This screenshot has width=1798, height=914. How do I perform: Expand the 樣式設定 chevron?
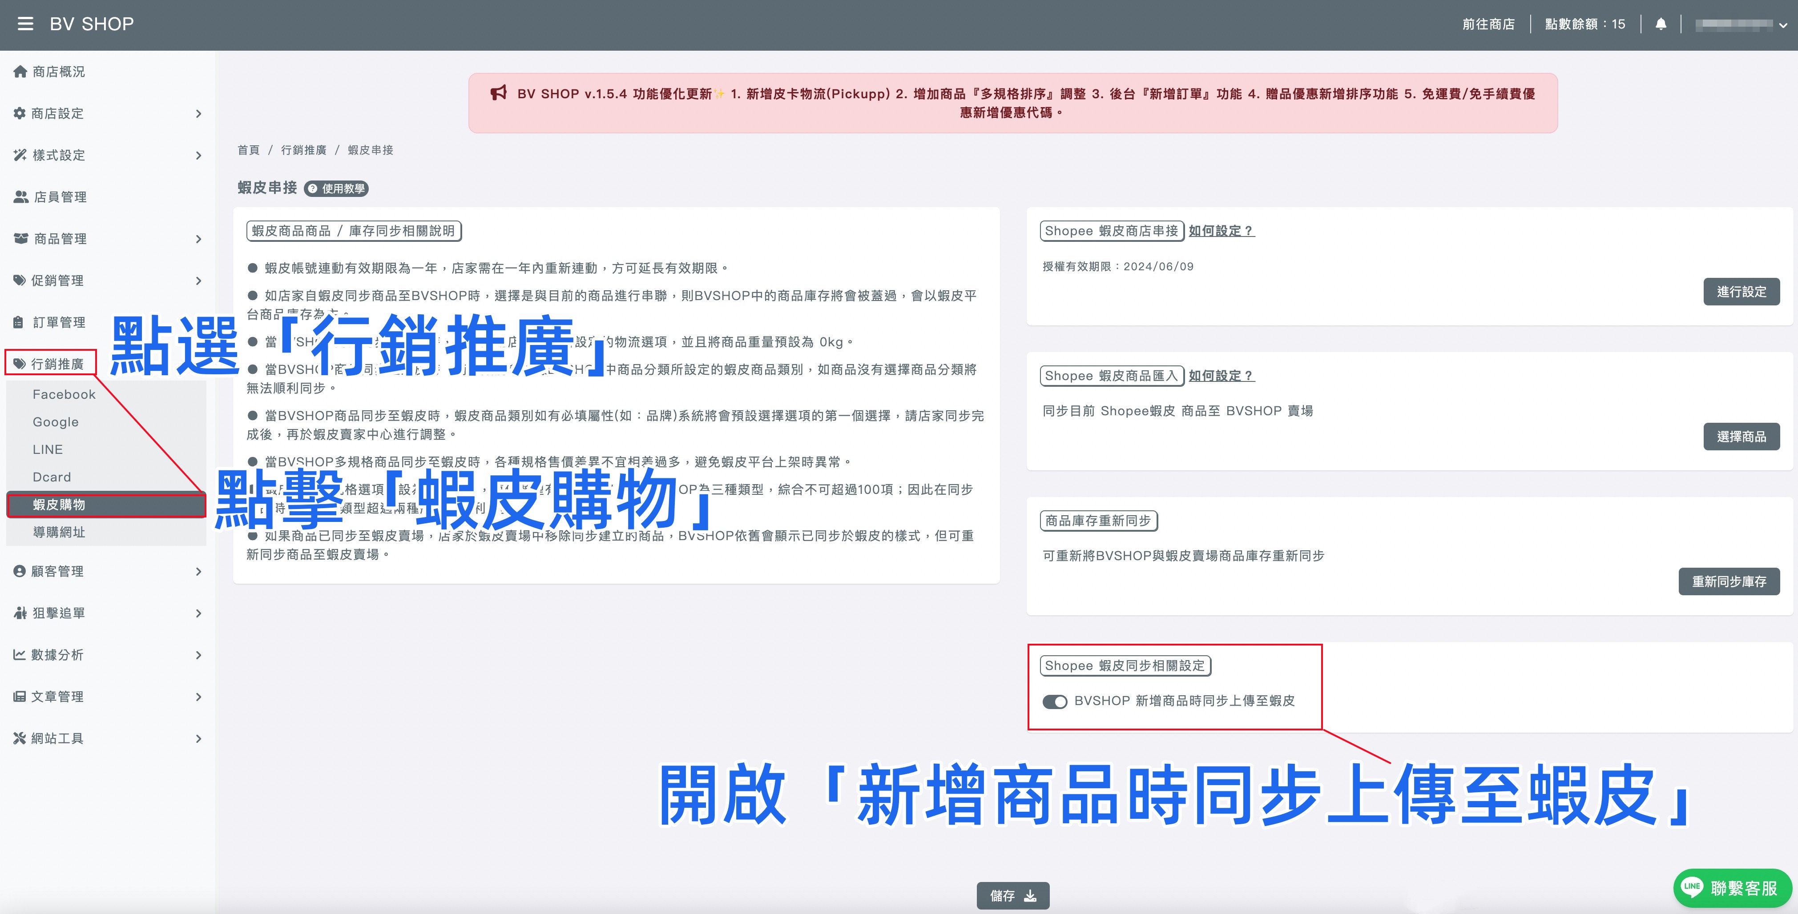(199, 156)
